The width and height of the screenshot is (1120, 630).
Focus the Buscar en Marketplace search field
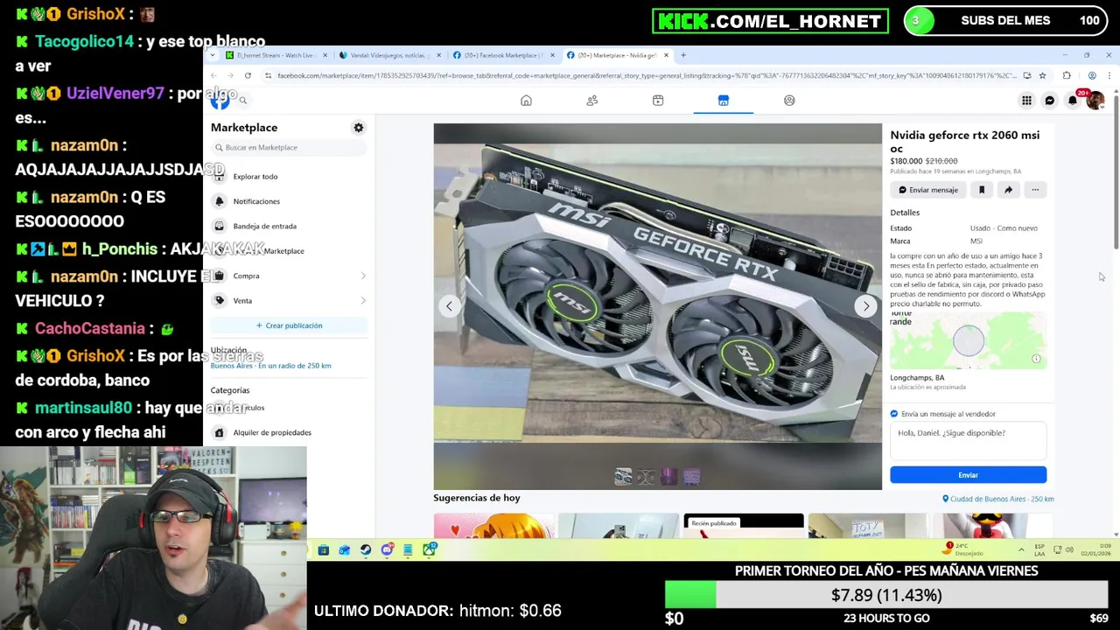click(289, 147)
